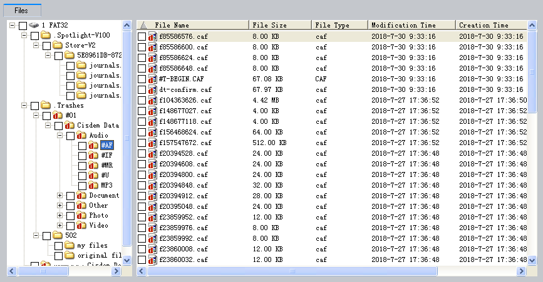The image size is (543, 282).
Task: Click the Video folder icon
Action: click(81, 225)
